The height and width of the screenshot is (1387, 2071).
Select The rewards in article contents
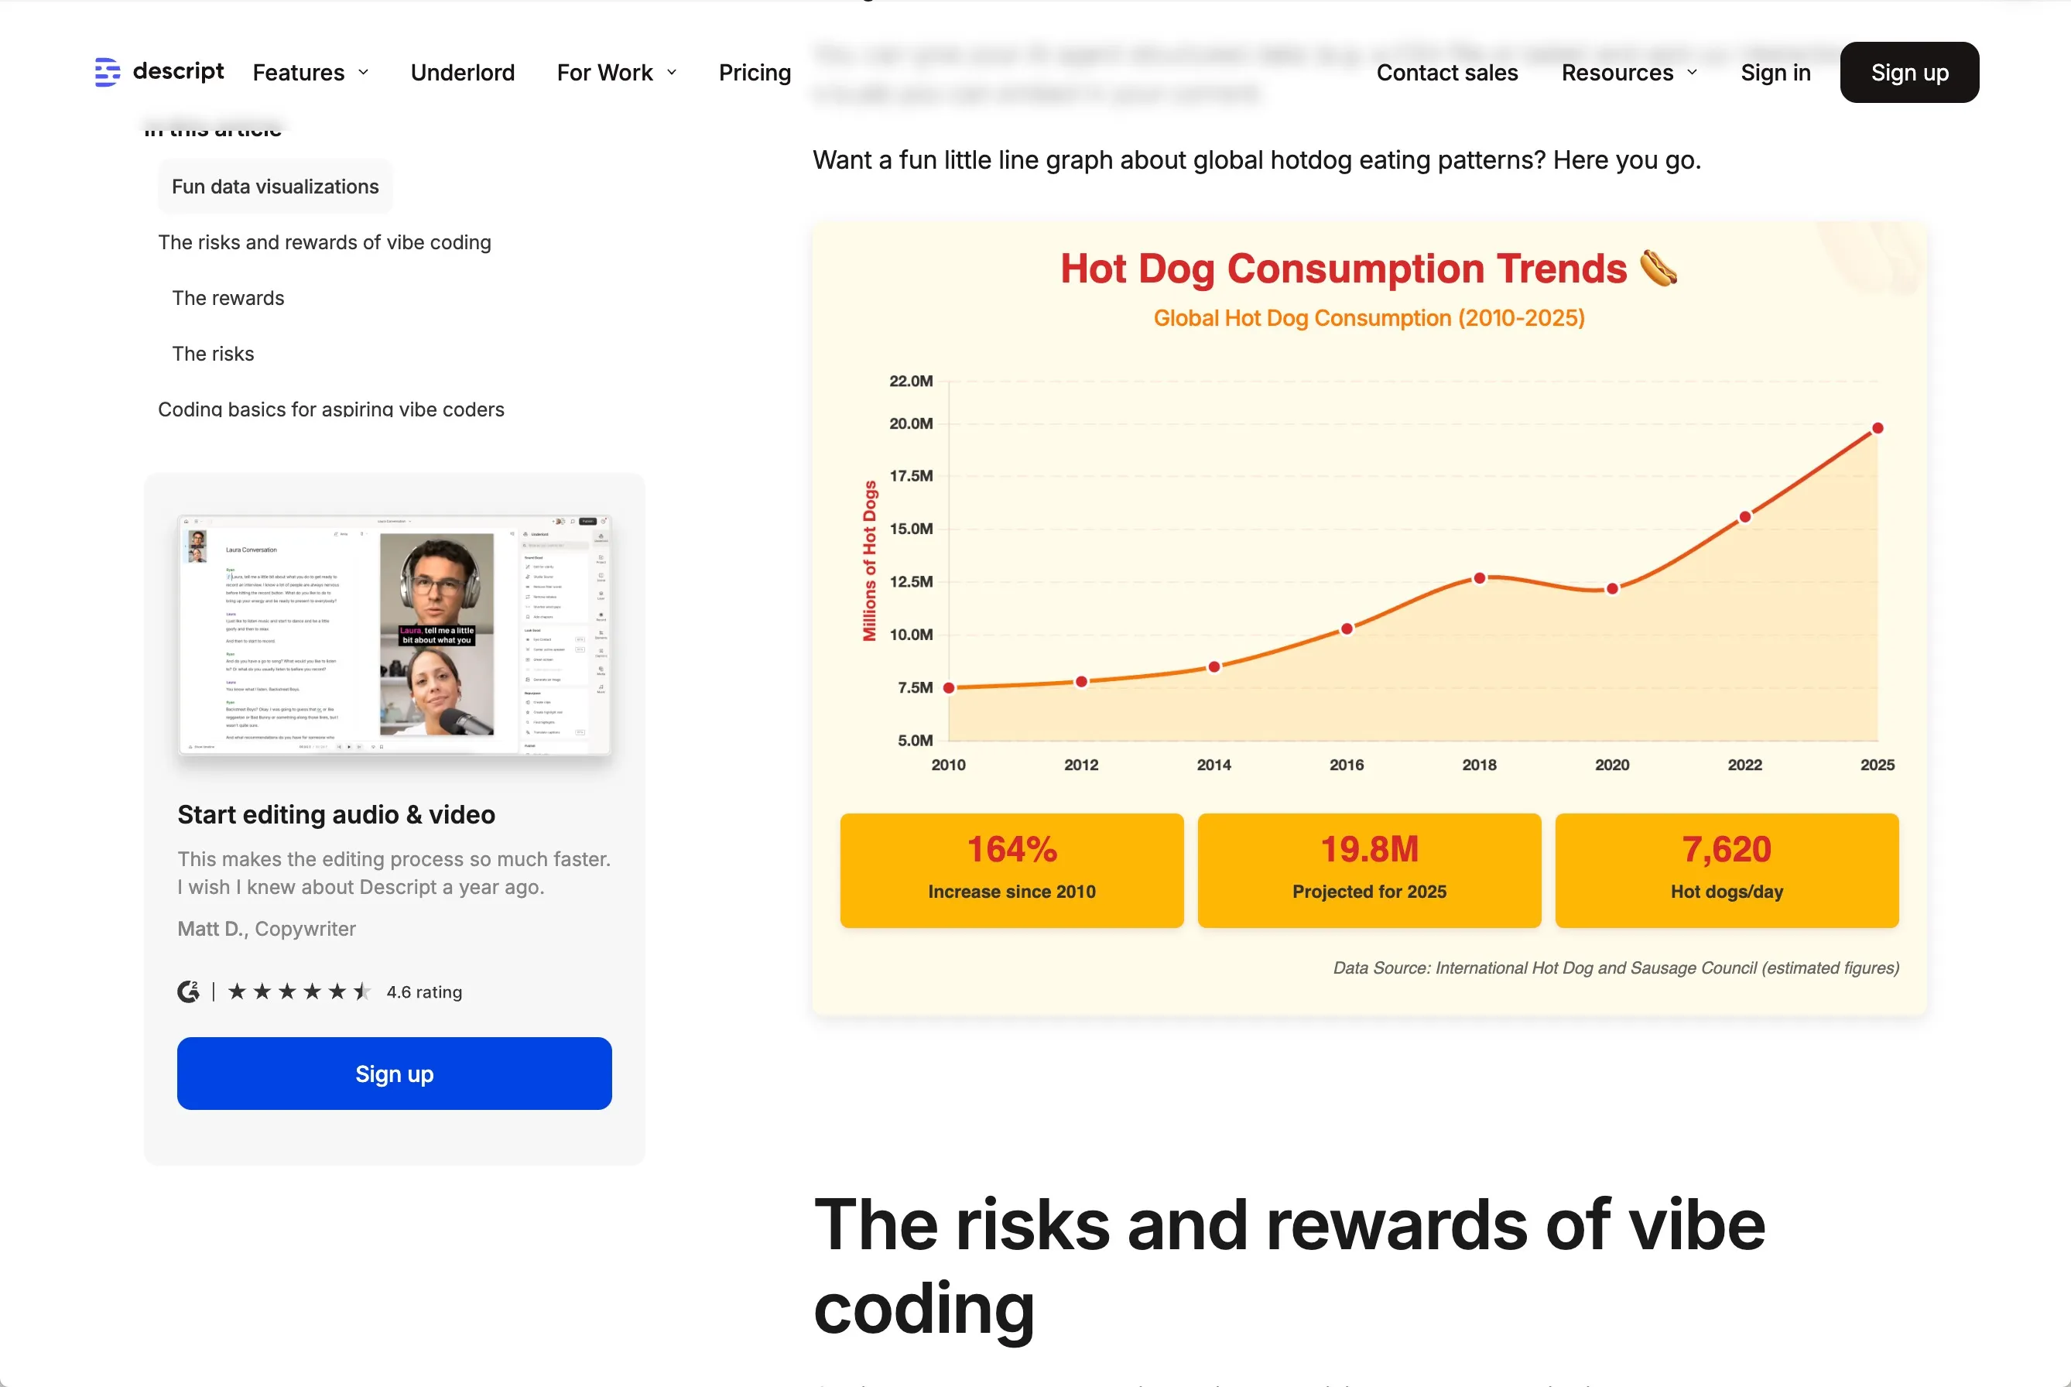228,298
